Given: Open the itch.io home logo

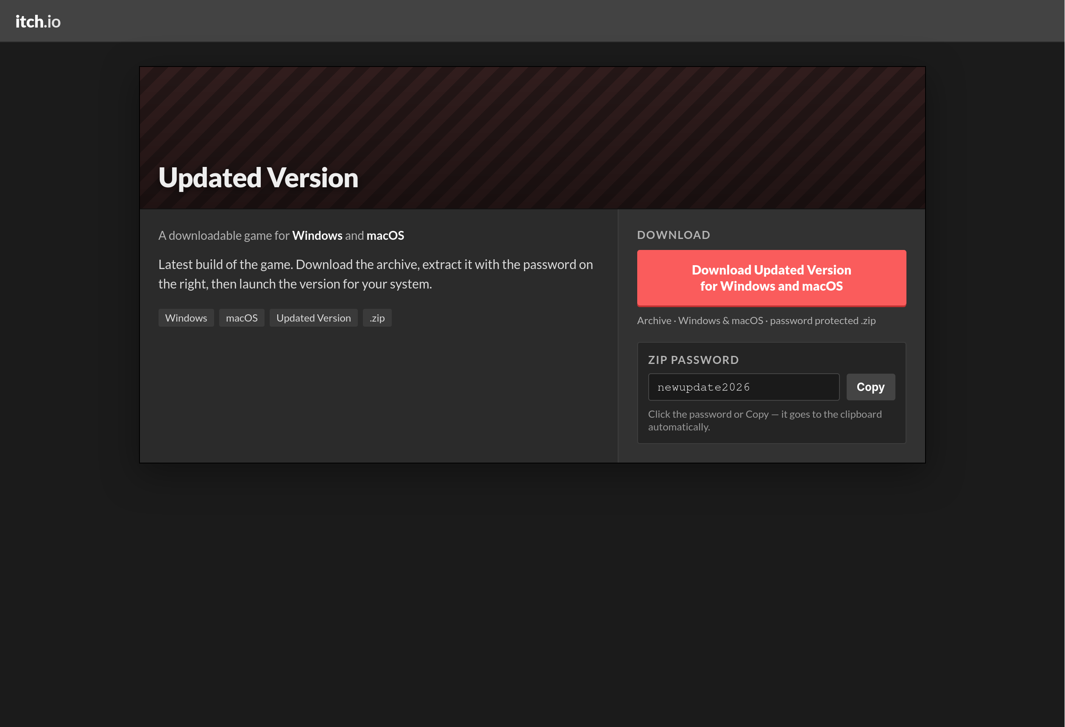Looking at the screenshot, I should click(x=38, y=22).
